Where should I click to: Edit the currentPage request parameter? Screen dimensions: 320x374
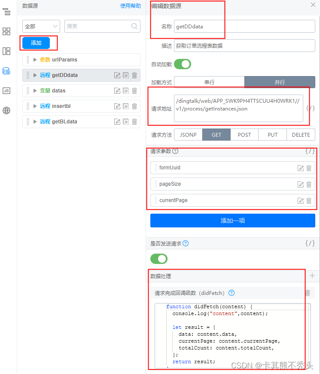[301, 201]
